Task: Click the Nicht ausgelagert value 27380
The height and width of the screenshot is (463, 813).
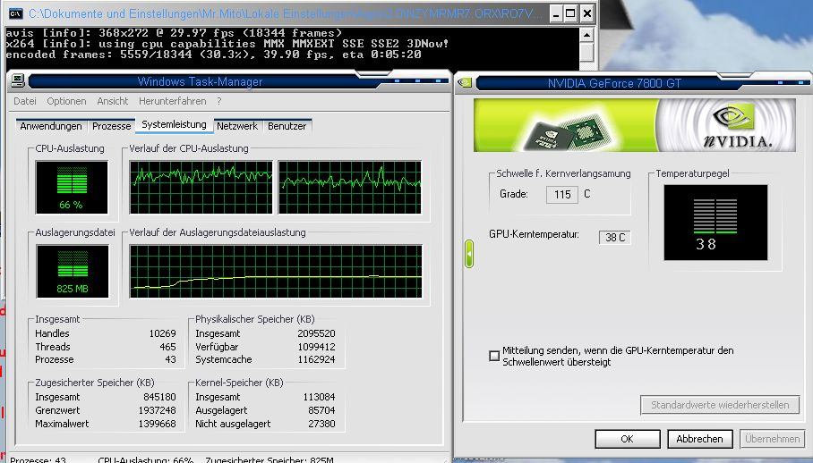Action: click(321, 424)
